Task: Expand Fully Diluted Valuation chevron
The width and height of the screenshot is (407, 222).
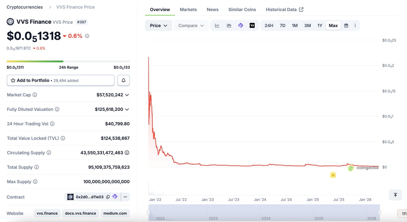Action: pyautogui.click(x=127, y=109)
